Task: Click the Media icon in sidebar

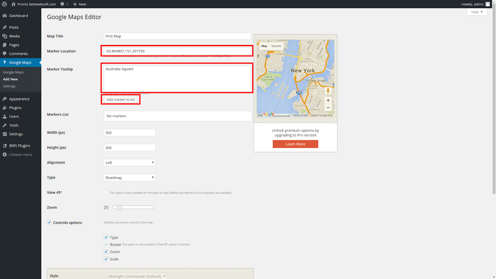Action: [x=5, y=36]
